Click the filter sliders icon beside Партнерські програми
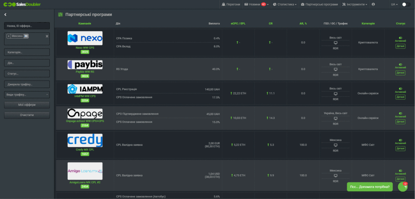This screenshot has height=199, width=415. pyautogui.click(x=60, y=15)
